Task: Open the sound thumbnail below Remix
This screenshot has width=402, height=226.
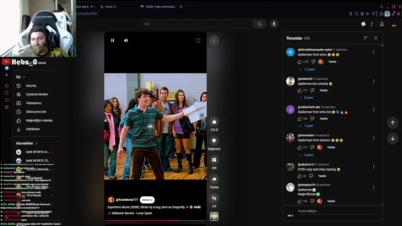Action: pos(214,217)
